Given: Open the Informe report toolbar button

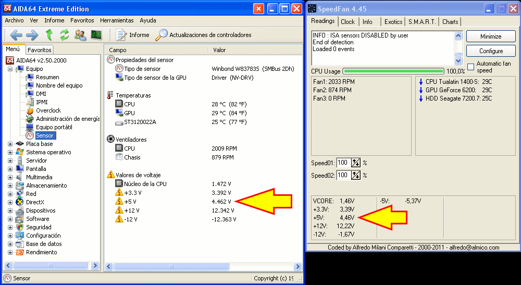Looking at the screenshot, I should (132, 35).
